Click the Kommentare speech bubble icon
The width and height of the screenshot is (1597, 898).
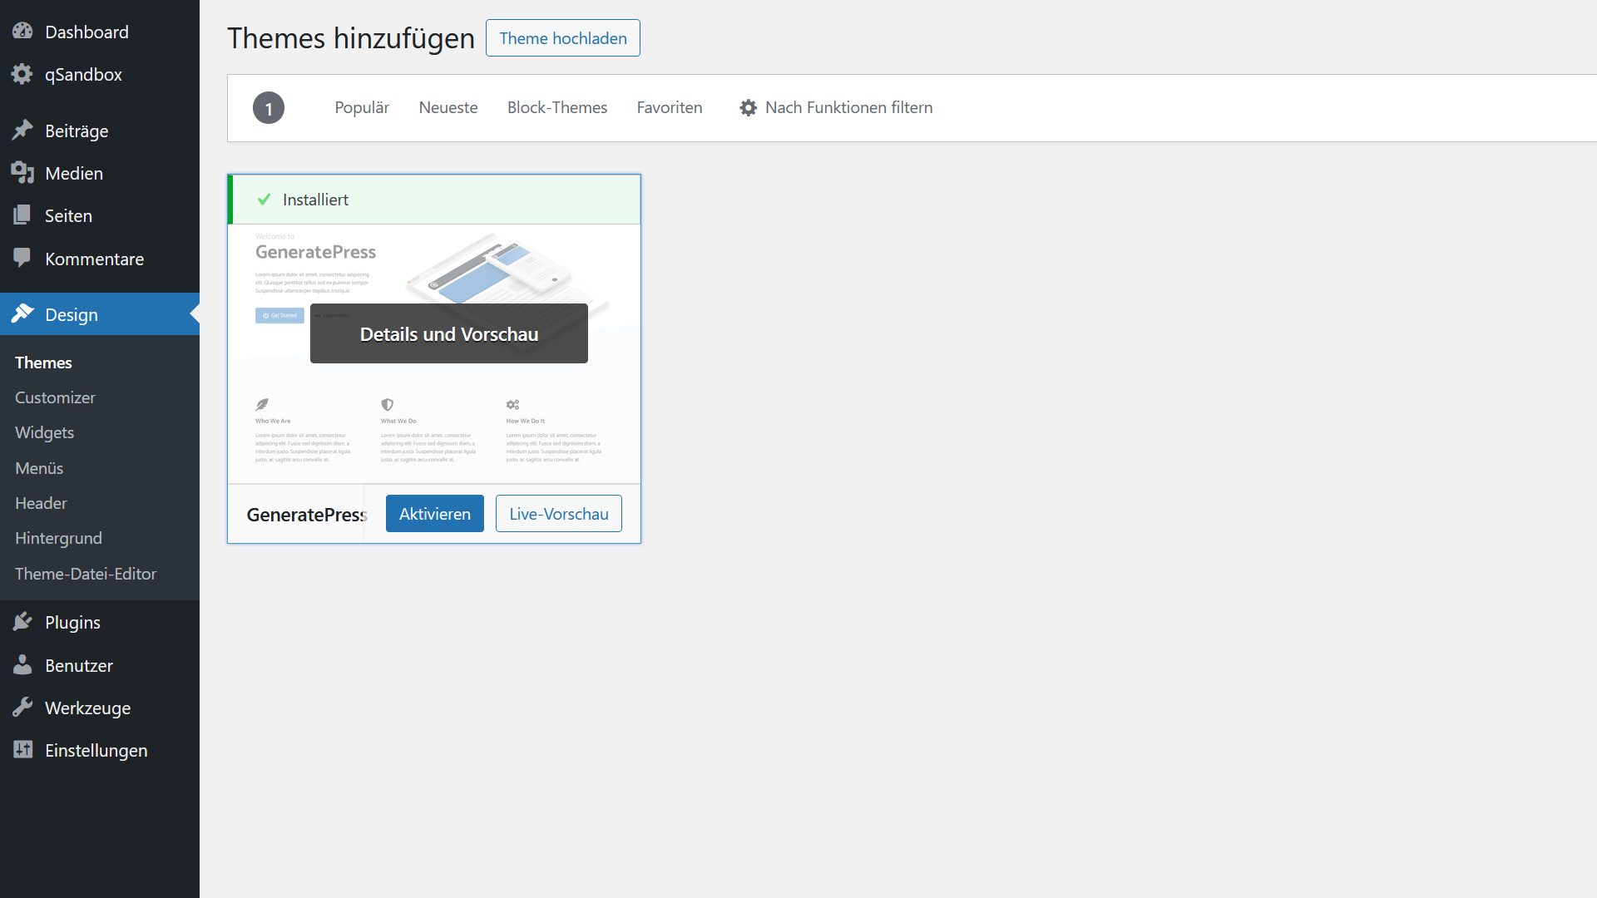pyautogui.click(x=22, y=259)
